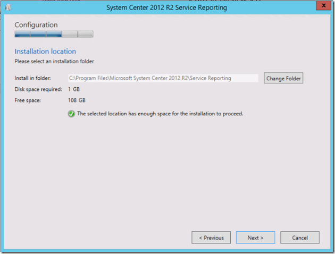Click the Change Folder button
The height and width of the screenshot is (254, 335).
click(283, 78)
